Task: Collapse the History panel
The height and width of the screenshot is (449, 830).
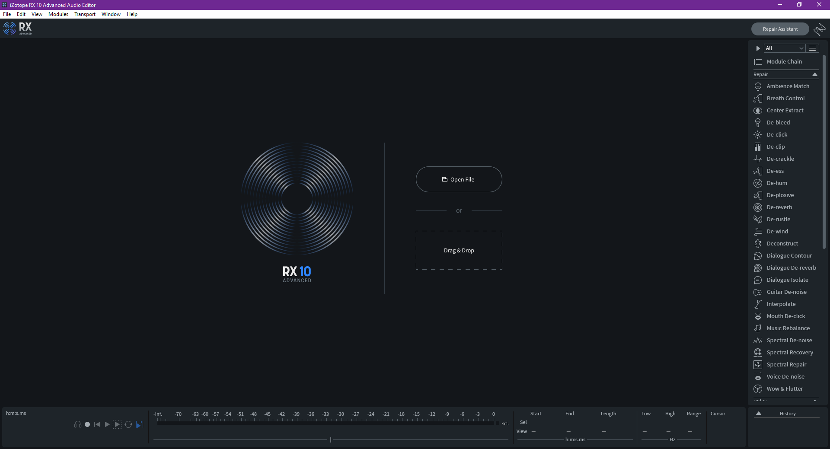Action: pyautogui.click(x=759, y=414)
